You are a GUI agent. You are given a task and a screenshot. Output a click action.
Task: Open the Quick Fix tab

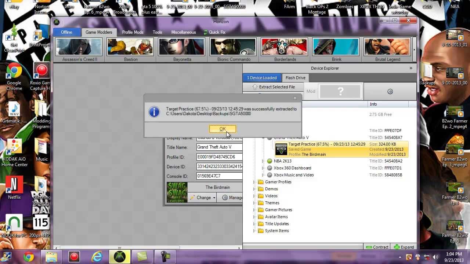[x=214, y=32]
